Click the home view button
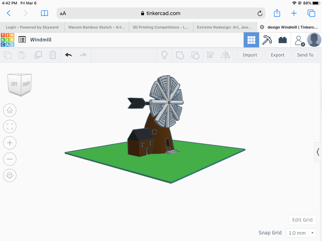 9,110
